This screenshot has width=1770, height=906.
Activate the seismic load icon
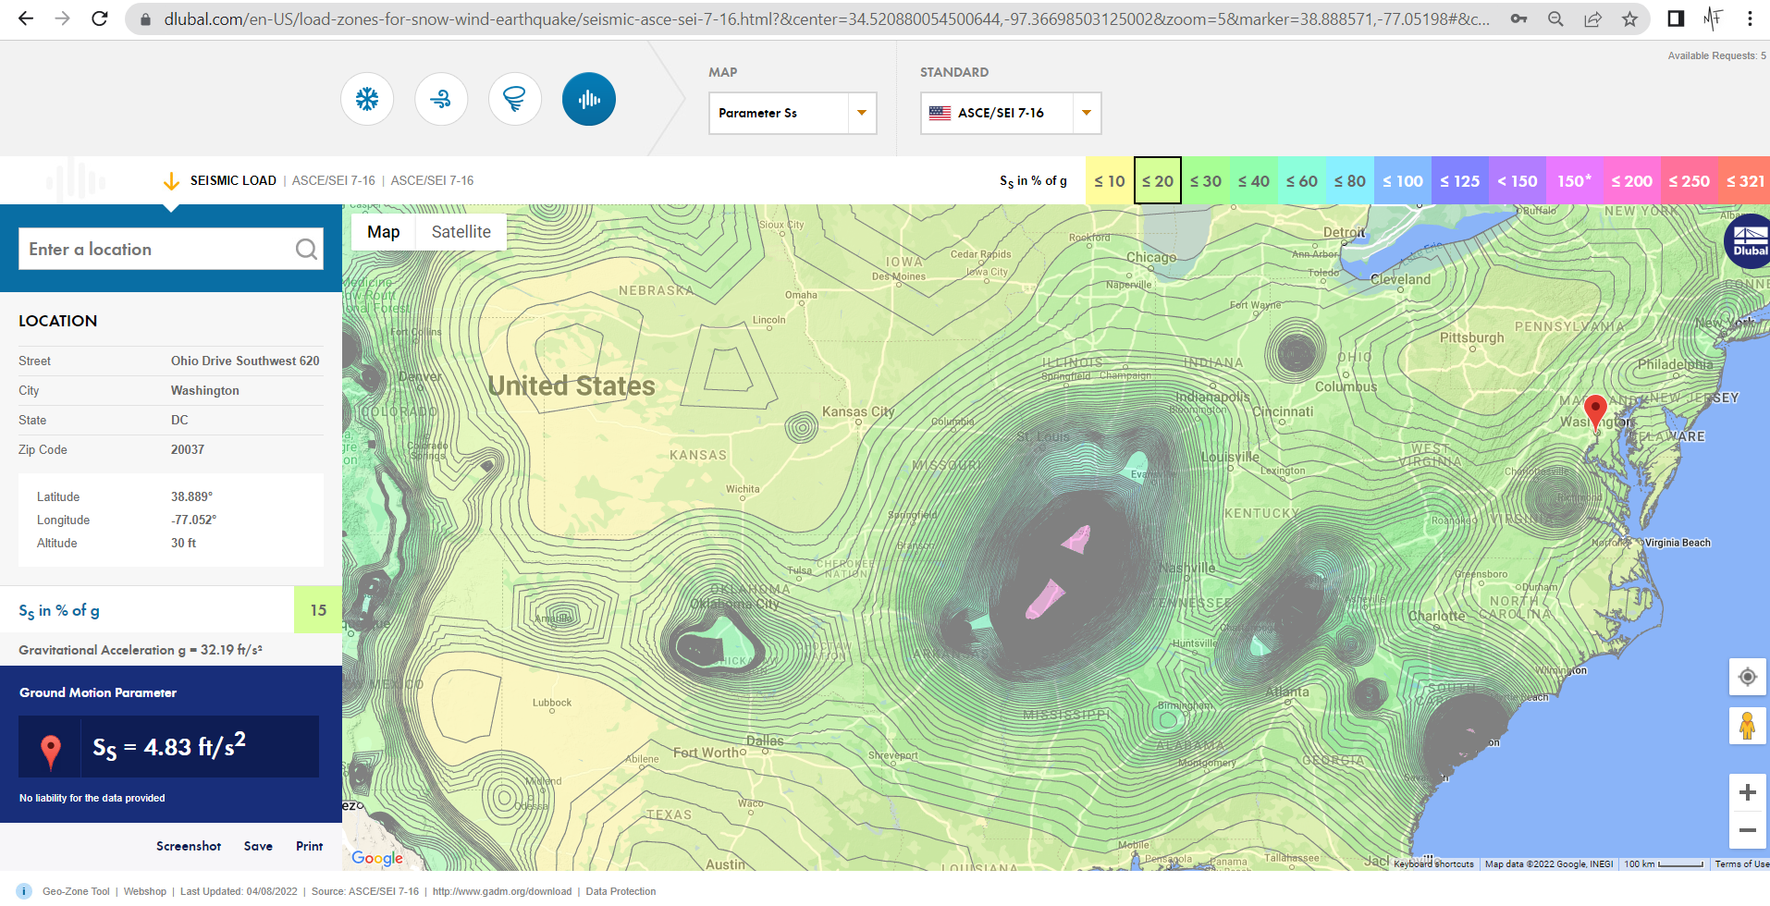(x=589, y=99)
